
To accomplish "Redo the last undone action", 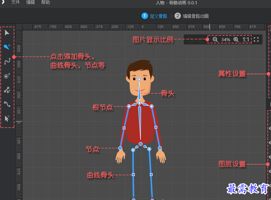I will click(x=199, y=39).
